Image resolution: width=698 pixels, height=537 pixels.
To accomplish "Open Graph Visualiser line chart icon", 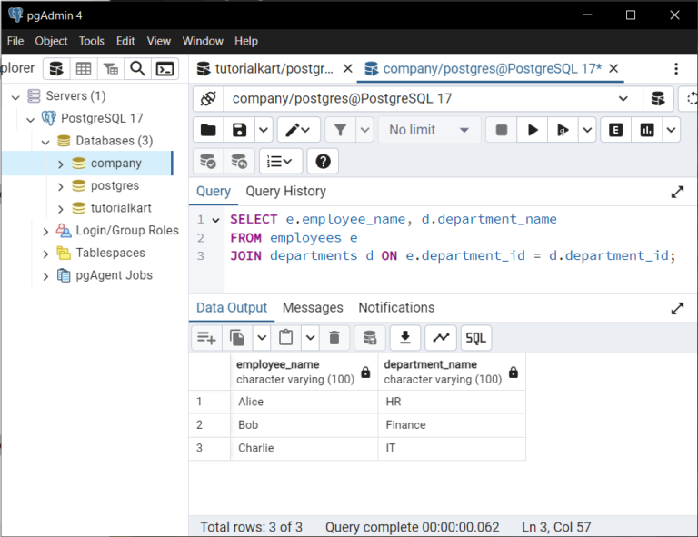I will coord(441,338).
